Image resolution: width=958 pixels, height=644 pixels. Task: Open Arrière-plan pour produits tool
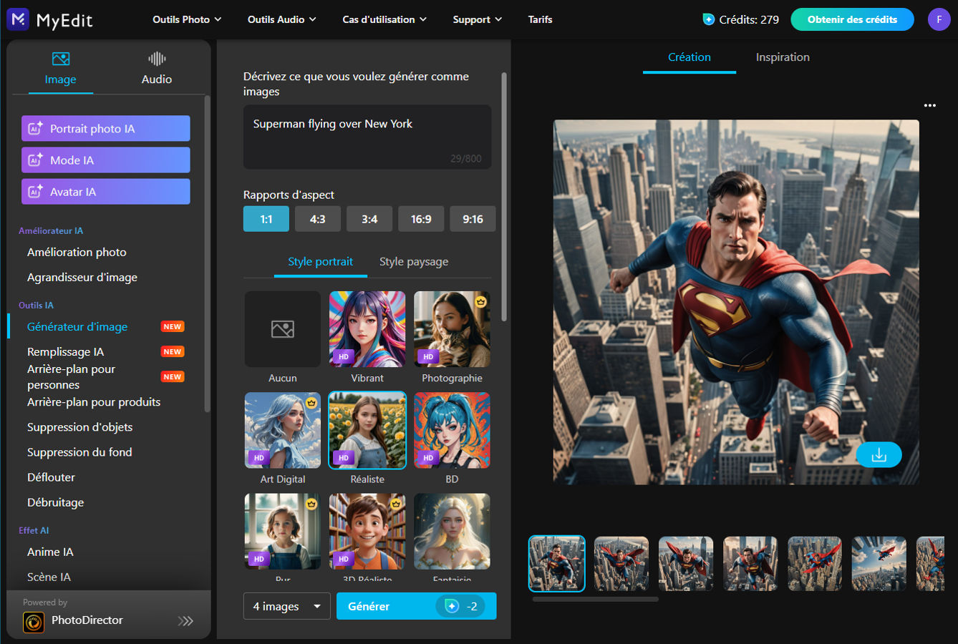(x=94, y=402)
